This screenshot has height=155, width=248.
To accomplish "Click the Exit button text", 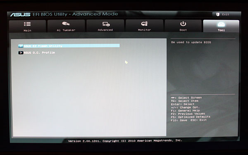I will (226, 14).
